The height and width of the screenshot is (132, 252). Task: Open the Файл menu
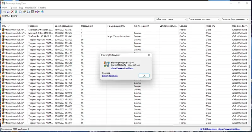(5, 8)
